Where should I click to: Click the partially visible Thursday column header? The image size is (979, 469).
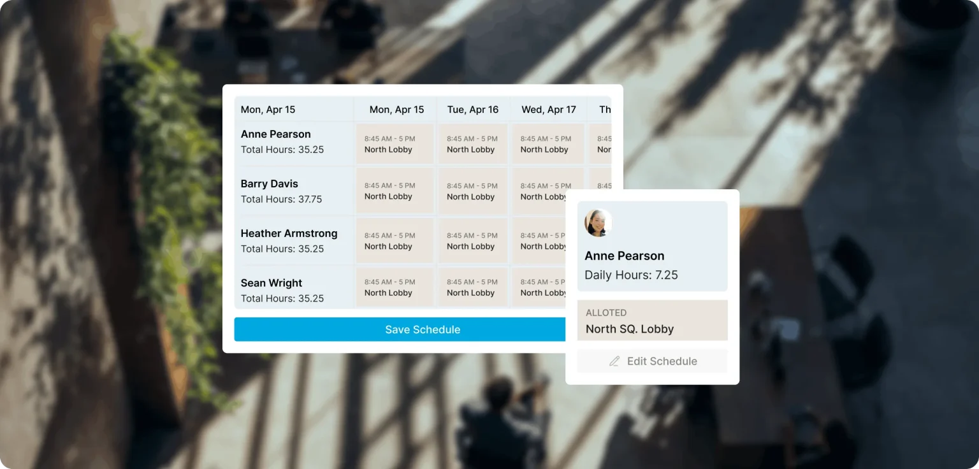coord(604,110)
